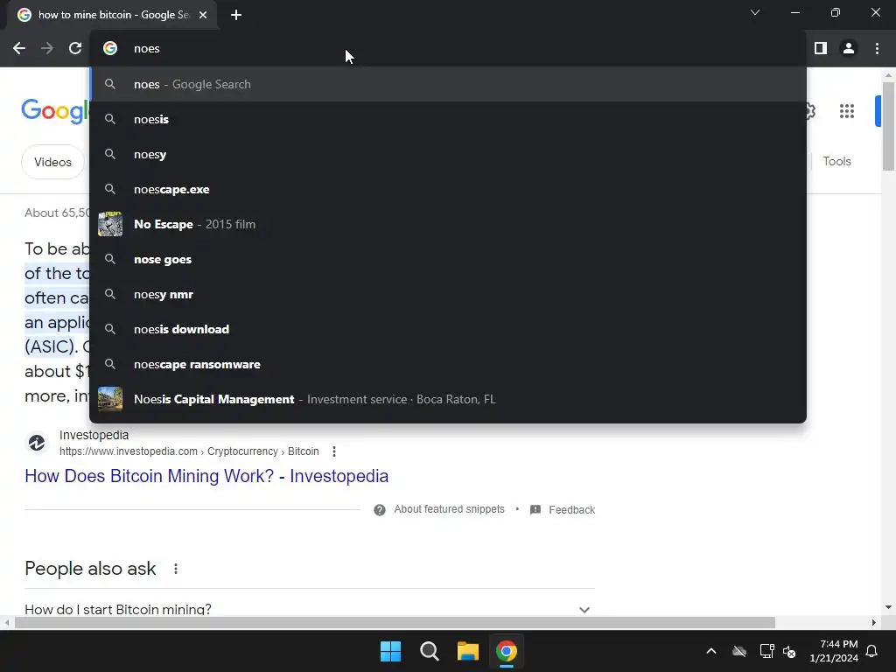
Task: Click the scroll-down arrow of vertical scrollbar
Action: tap(888, 607)
